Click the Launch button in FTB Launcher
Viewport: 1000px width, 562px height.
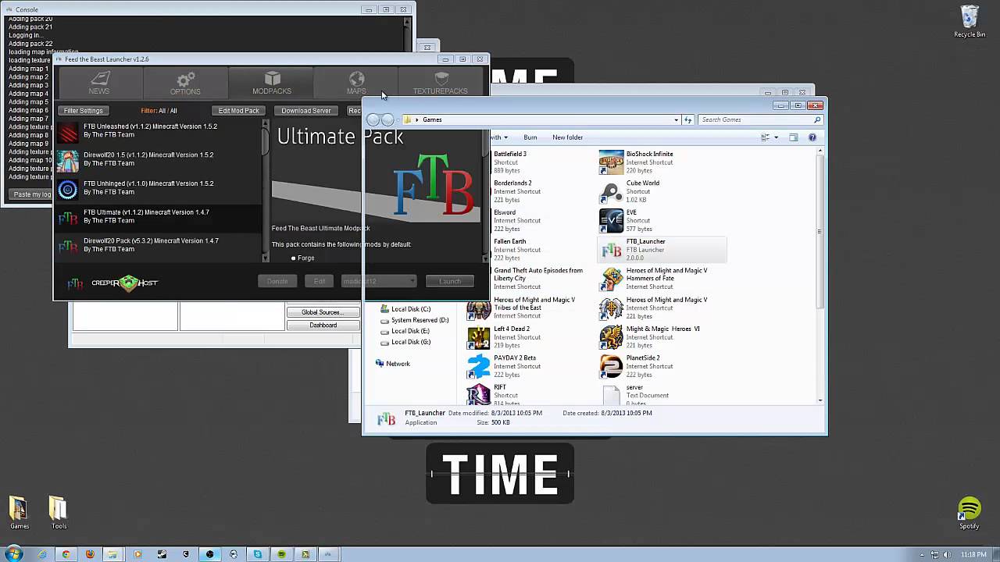pyautogui.click(x=450, y=281)
